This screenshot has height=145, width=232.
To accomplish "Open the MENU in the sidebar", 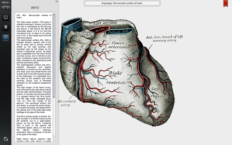I will pos(6,3).
